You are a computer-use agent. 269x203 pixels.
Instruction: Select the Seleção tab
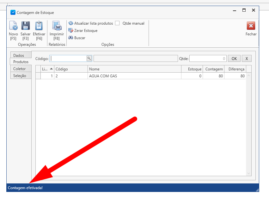pyautogui.click(x=20, y=76)
